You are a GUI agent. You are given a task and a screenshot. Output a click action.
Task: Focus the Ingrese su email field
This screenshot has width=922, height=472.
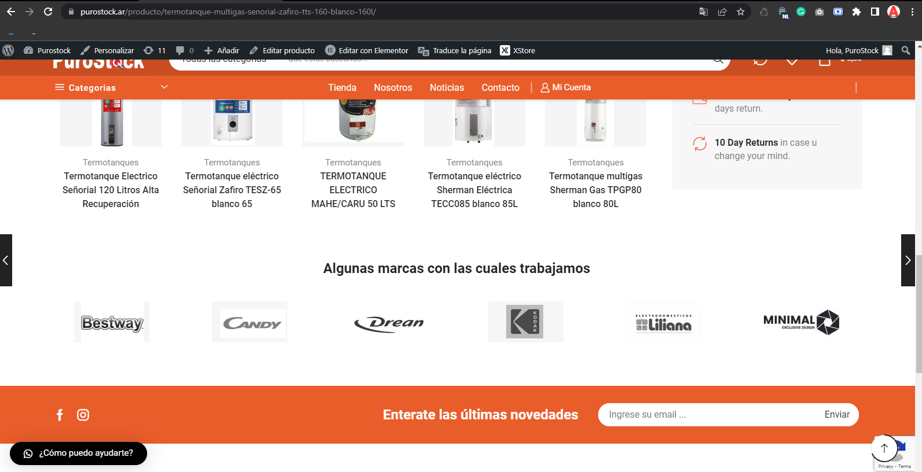pos(708,415)
